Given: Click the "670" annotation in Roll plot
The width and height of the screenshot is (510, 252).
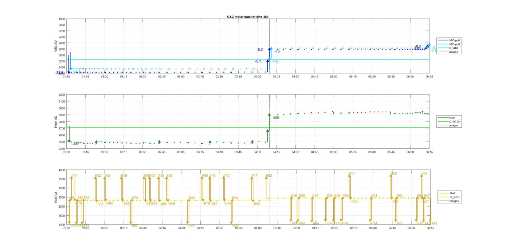Looking at the screenshot, I should coord(135,198).
